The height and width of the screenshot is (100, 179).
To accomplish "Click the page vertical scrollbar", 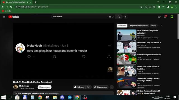I will click(178, 27).
